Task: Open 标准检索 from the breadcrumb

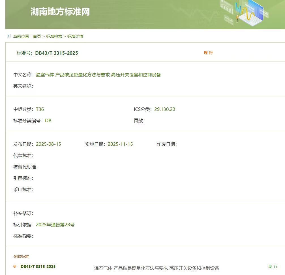Action: 54,36
